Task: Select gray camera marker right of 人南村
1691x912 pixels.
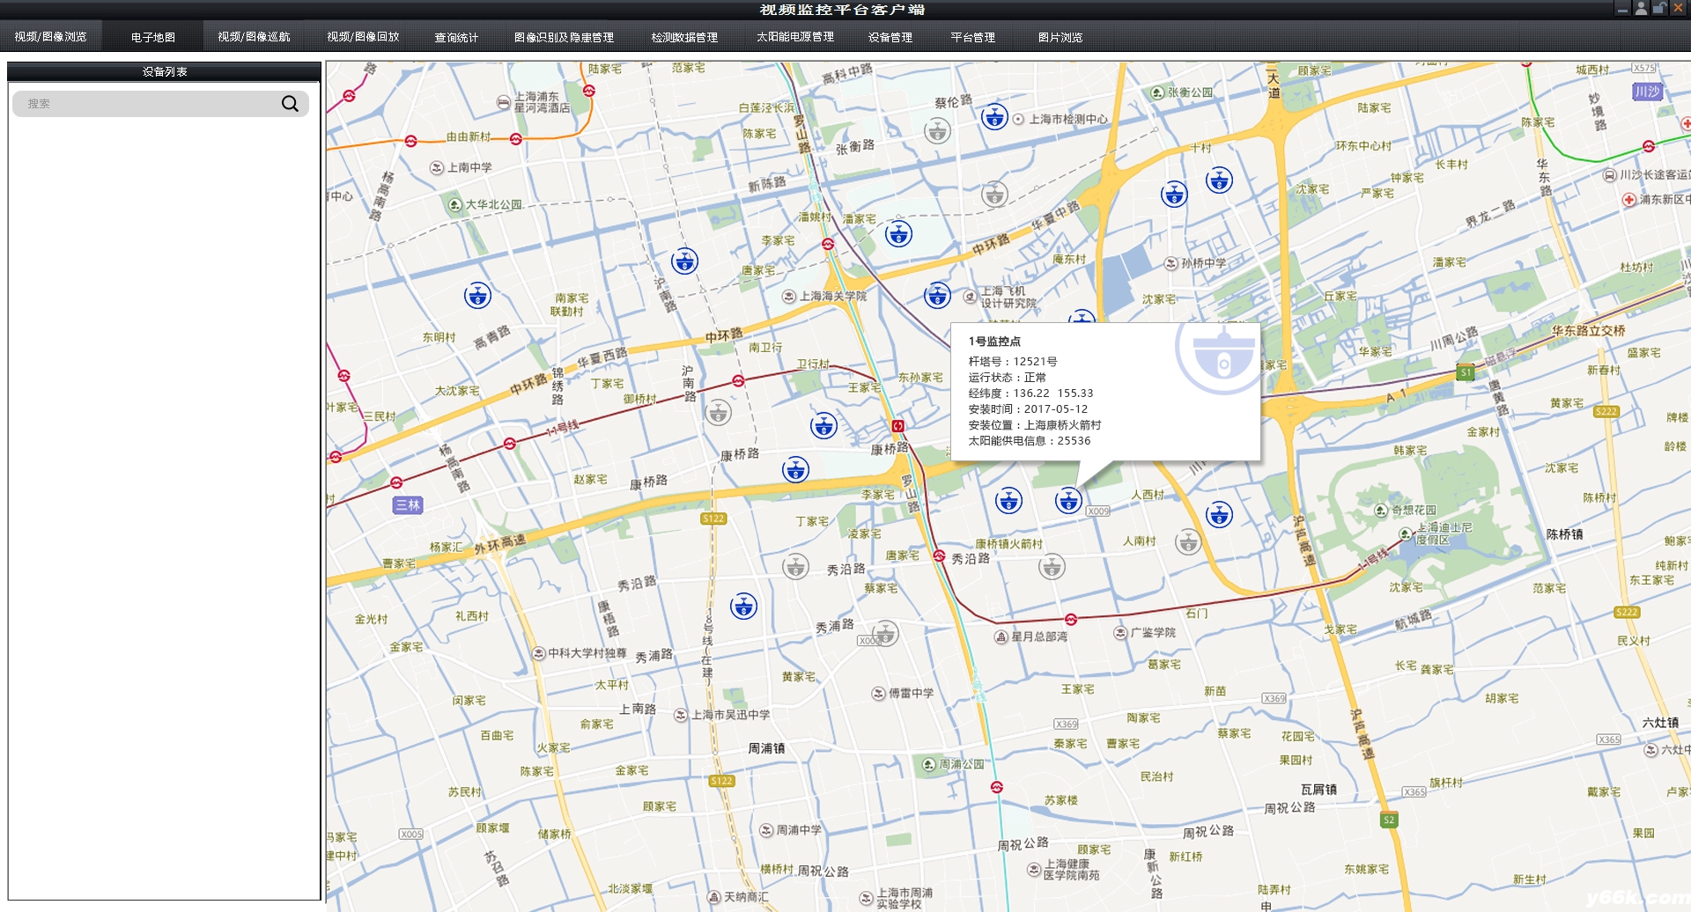Action: pyautogui.click(x=1188, y=541)
